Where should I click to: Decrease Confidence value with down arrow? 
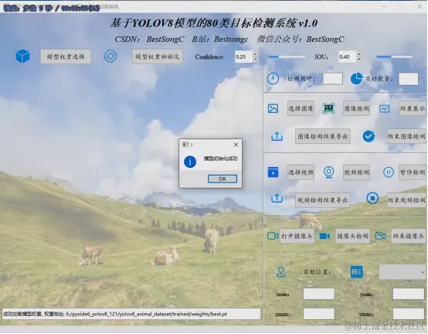click(x=256, y=60)
